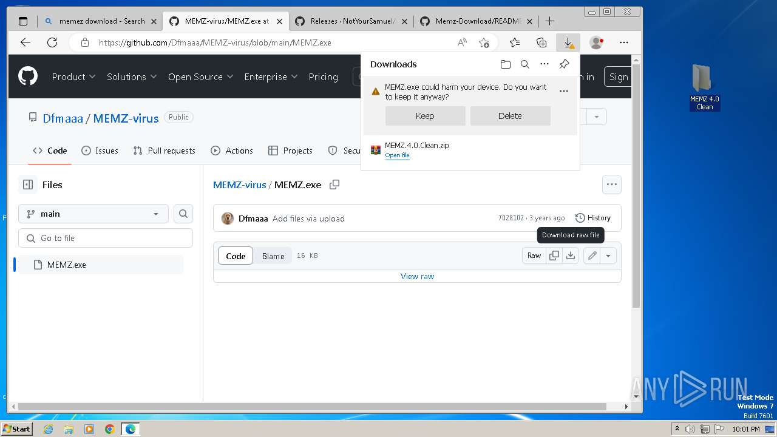Click MEMZ-virus repository name link

(x=126, y=118)
